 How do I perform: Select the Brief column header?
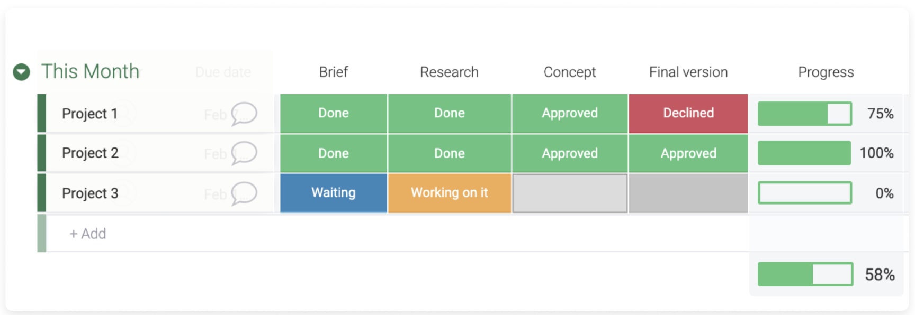point(334,72)
